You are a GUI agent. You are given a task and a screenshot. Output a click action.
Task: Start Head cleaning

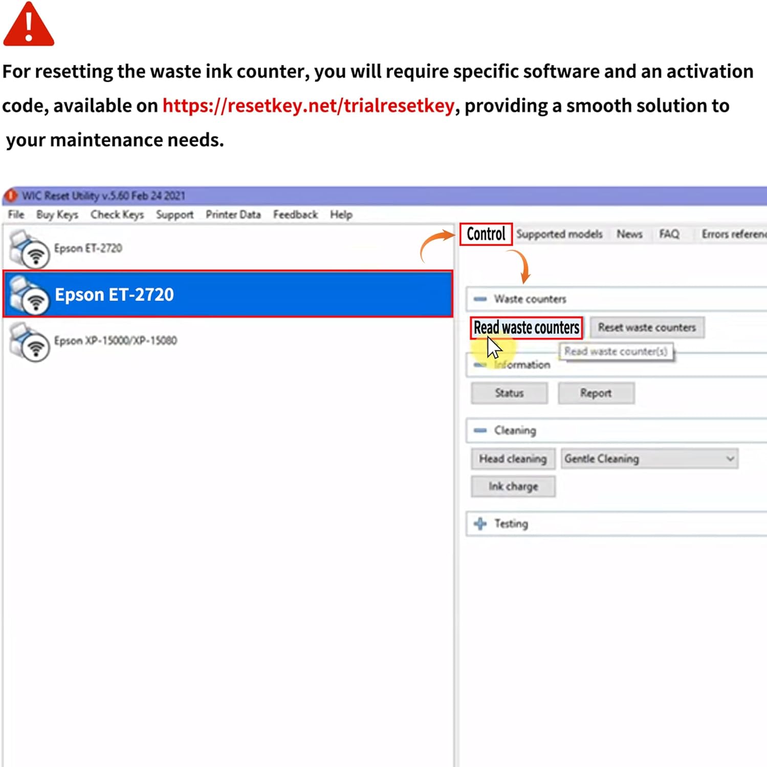click(513, 459)
